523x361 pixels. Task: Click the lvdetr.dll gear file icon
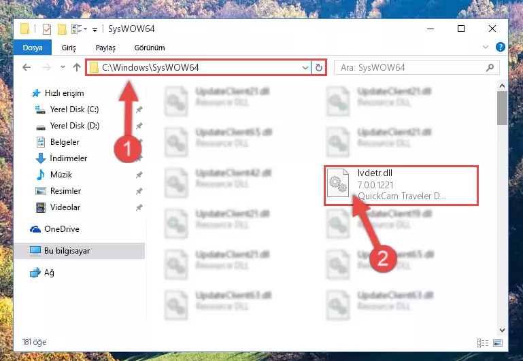click(x=338, y=184)
